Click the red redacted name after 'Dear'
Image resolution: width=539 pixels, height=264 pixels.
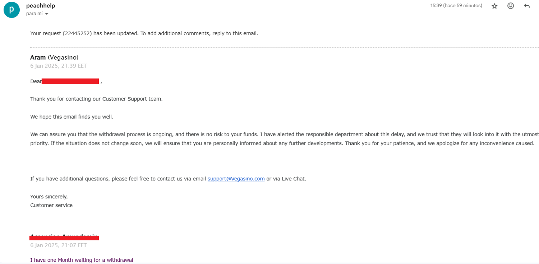70,81
